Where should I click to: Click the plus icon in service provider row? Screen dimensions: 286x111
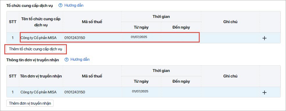click(264, 38)
